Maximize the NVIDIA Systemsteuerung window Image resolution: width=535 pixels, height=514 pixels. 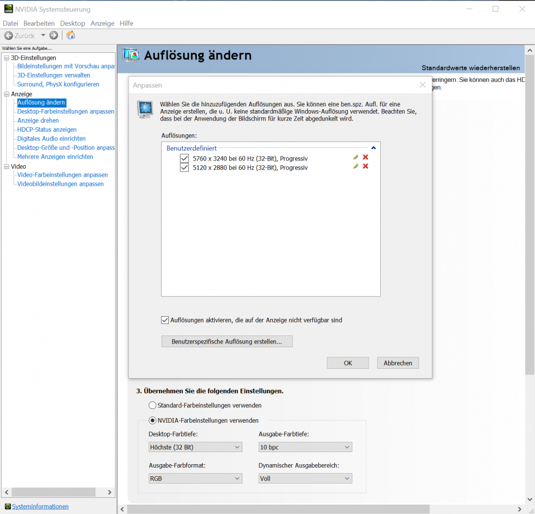click(496, 9)
